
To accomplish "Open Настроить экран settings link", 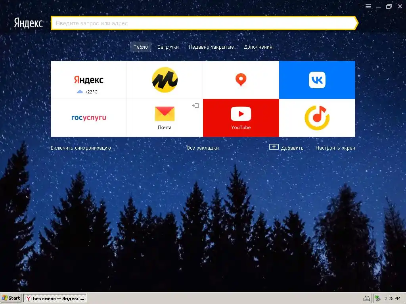I will click(335, 148).
